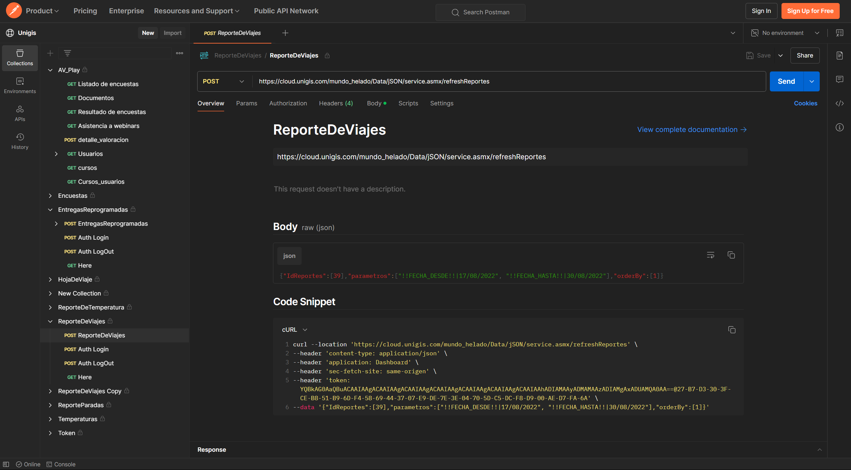
Task: Expand the Encuestas collection
Action: tap(50, 196)
